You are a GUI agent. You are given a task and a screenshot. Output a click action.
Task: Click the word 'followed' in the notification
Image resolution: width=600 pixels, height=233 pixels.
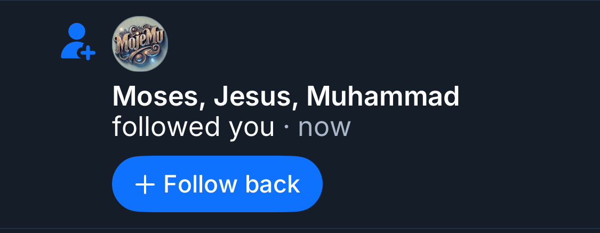tap(163, 127)
